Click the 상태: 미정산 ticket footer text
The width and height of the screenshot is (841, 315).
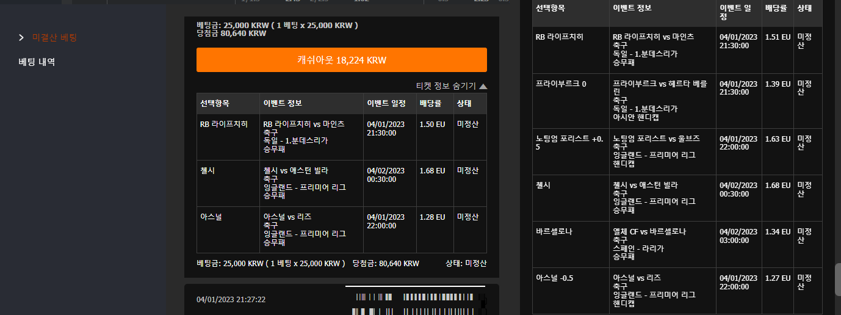coord(466,264)
